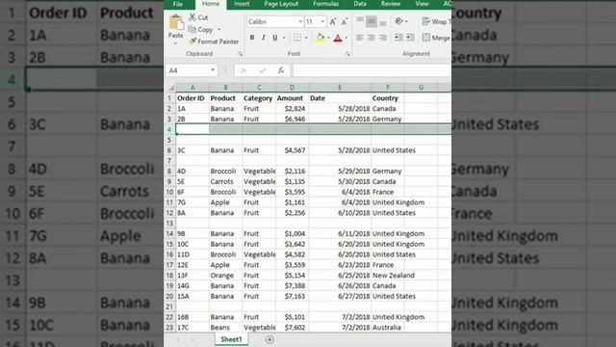Confirm entry with the formula bar checkmark
This screenshot has height=347, width=616.
click(x=262, y=70)
